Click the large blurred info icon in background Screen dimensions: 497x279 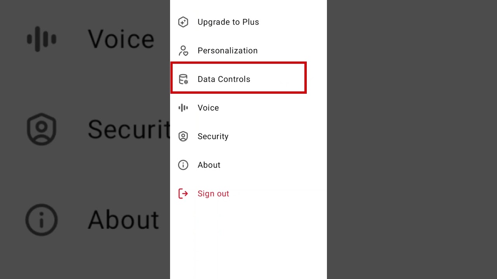[x=42, y=220]
